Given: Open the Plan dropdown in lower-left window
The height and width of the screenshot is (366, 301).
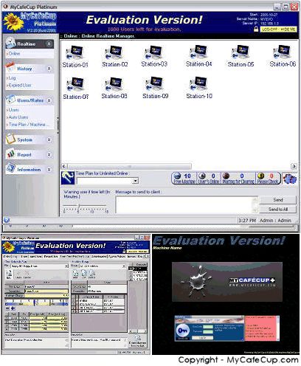Looking at the screenshot, I should [x=66, y=266].
